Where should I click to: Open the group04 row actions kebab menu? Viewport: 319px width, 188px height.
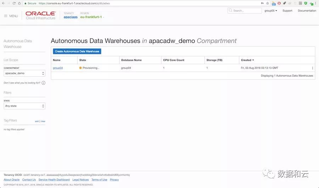tap(312, 68)
